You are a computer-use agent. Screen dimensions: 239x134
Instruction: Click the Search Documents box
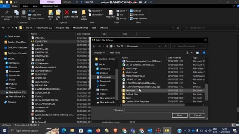tap(188, 46)
